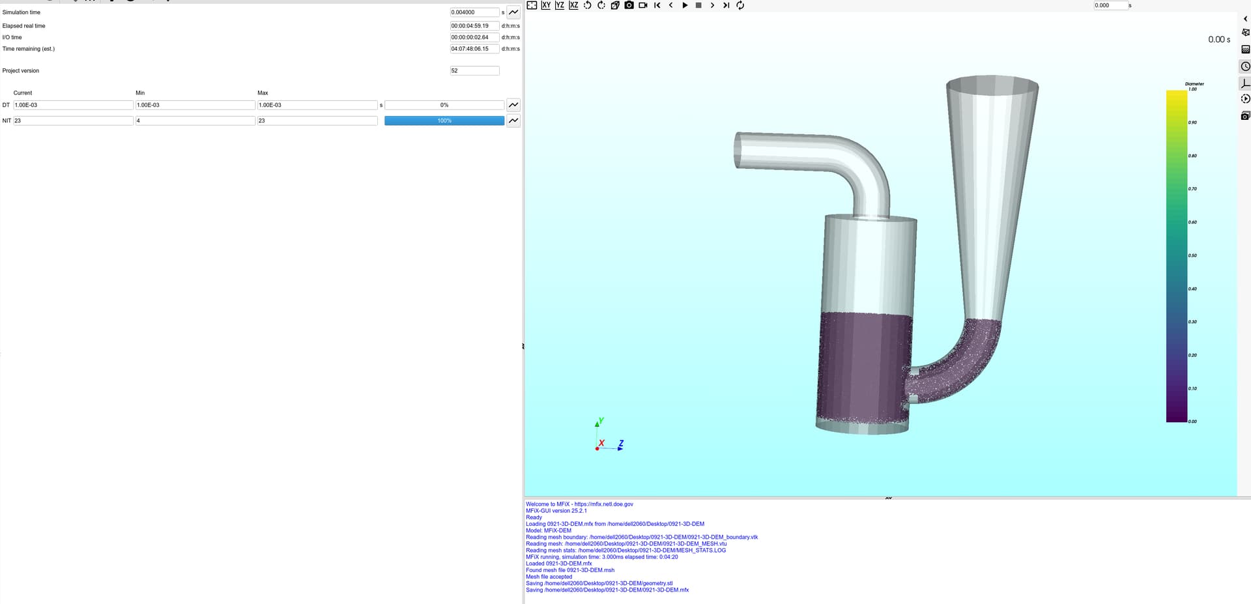Step forward one frame

712,5
